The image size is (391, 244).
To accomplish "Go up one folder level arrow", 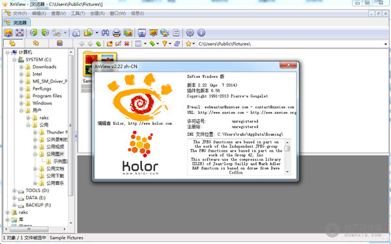I will coord(98,44).
